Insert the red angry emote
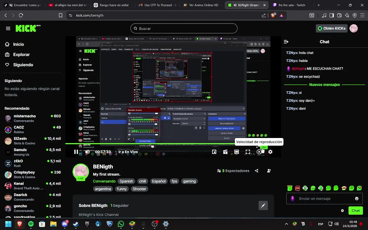Viewport: 368px width, 230px height. tap(298, 188)
